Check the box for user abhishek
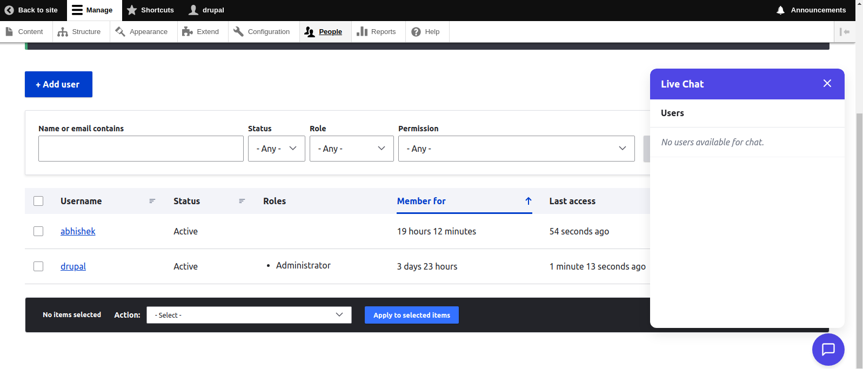Viewport: 863px width, 369px height. 38,231
